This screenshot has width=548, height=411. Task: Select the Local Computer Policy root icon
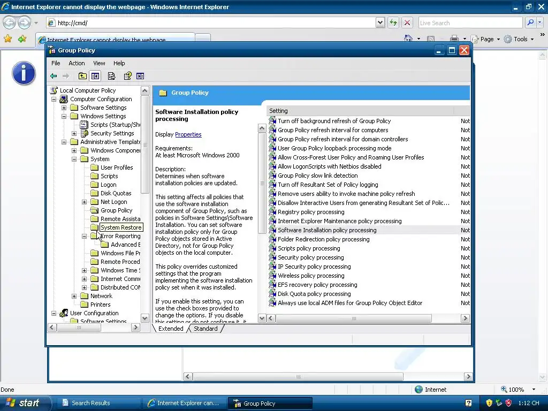(54, 90)
